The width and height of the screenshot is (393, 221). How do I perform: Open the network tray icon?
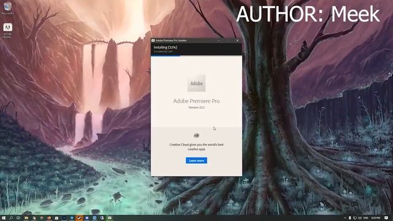355,218
